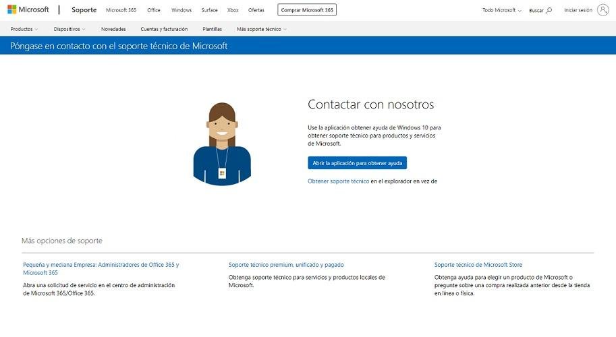
Task: Click the Buscar search label
Action: click(x=536, y=11)
